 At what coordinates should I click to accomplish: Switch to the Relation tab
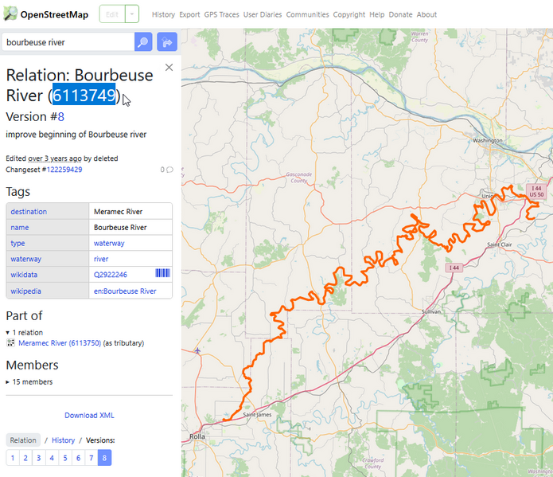tap(22, 440)
